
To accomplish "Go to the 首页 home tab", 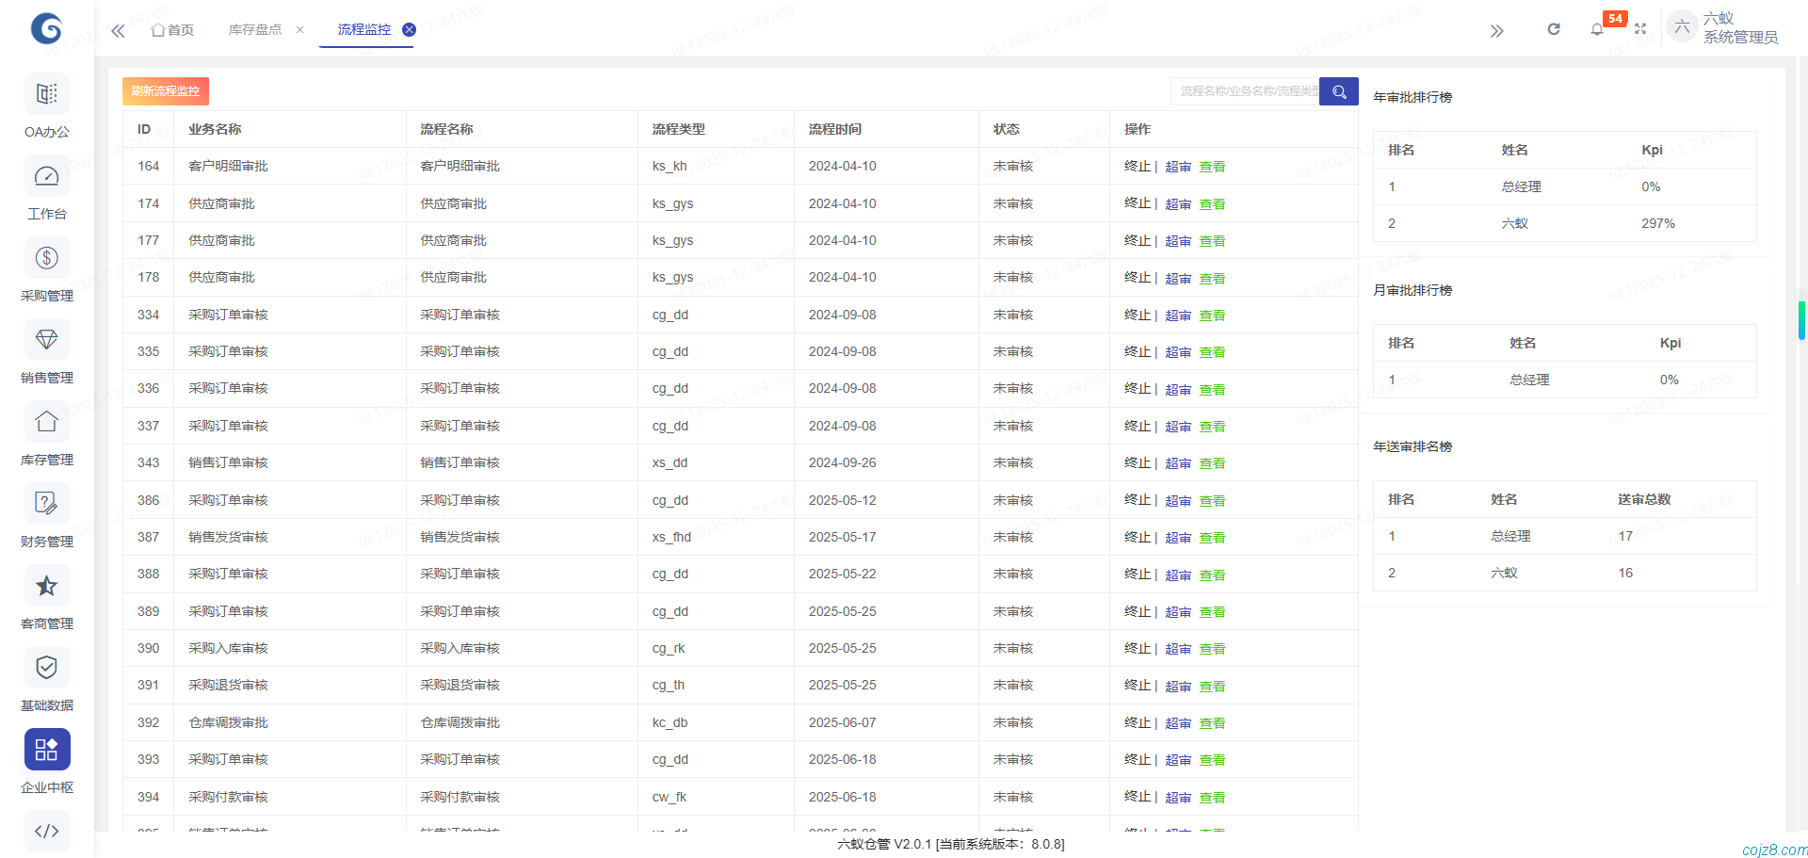I will (x=171, y=29).
